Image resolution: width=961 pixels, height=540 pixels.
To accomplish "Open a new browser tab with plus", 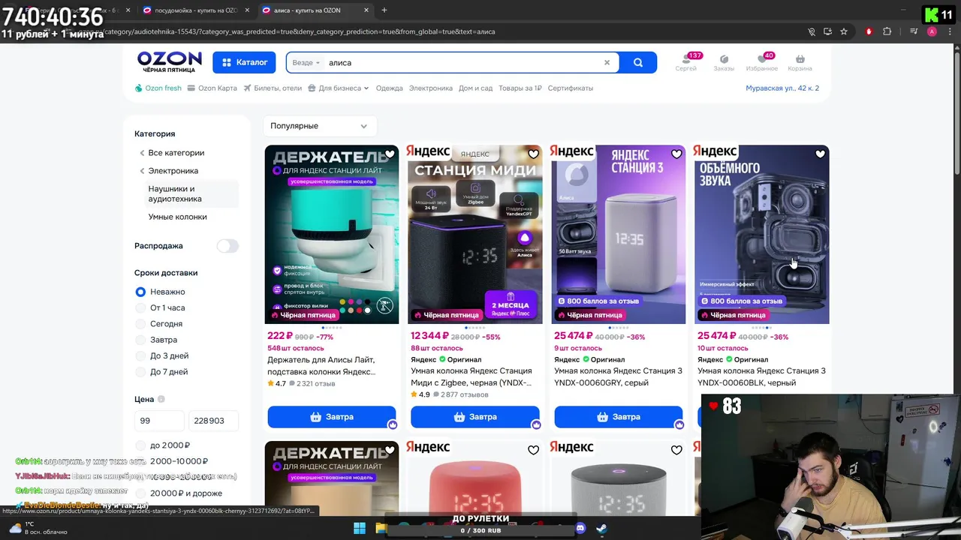I will 384,10.
